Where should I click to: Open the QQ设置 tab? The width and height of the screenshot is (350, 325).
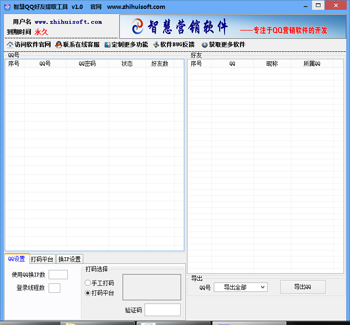(17, 259)
